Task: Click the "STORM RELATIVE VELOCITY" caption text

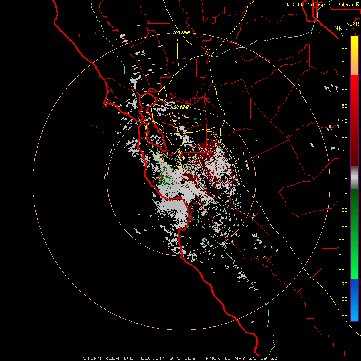Action: click(124, 358)
